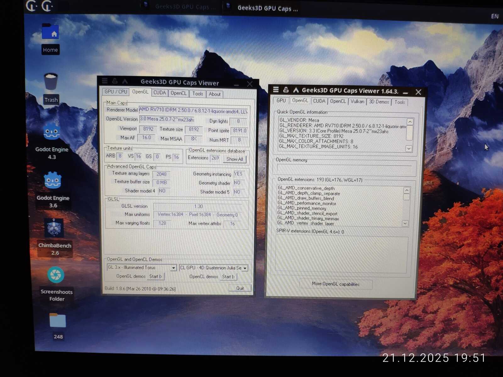Click up arrow of OpenGL extensions list scrollbar
This screenshot has height=377, width=503.
coord(406,190)
